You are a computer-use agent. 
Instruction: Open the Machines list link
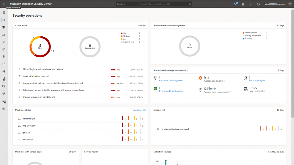pyautogui.click(x=139, y=110)
